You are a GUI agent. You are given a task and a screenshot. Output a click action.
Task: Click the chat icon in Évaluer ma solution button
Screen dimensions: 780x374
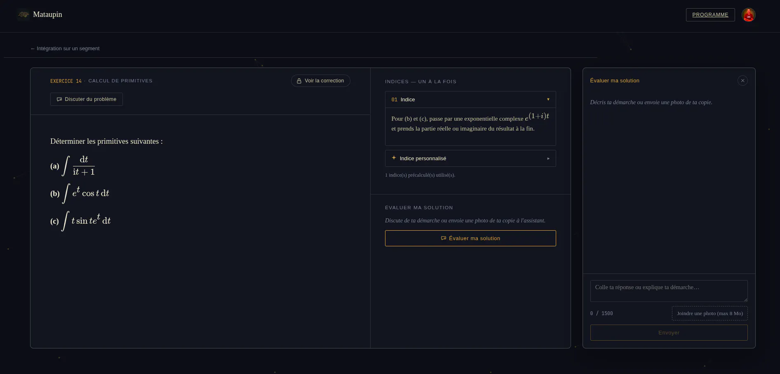444,238
